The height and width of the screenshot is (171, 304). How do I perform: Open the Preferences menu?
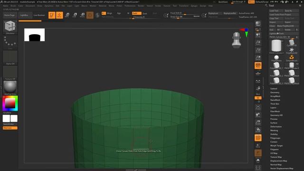pos(130,6)
